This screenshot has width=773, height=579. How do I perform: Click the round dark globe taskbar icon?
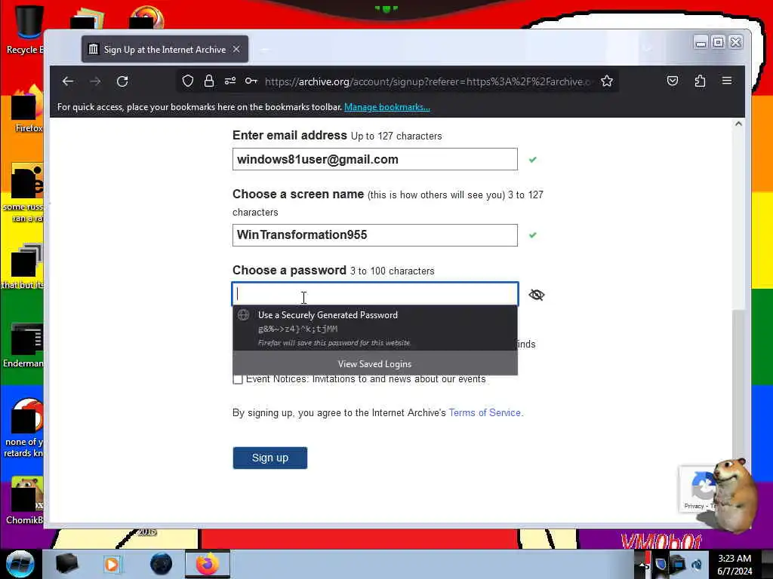(x=162, y=564)
